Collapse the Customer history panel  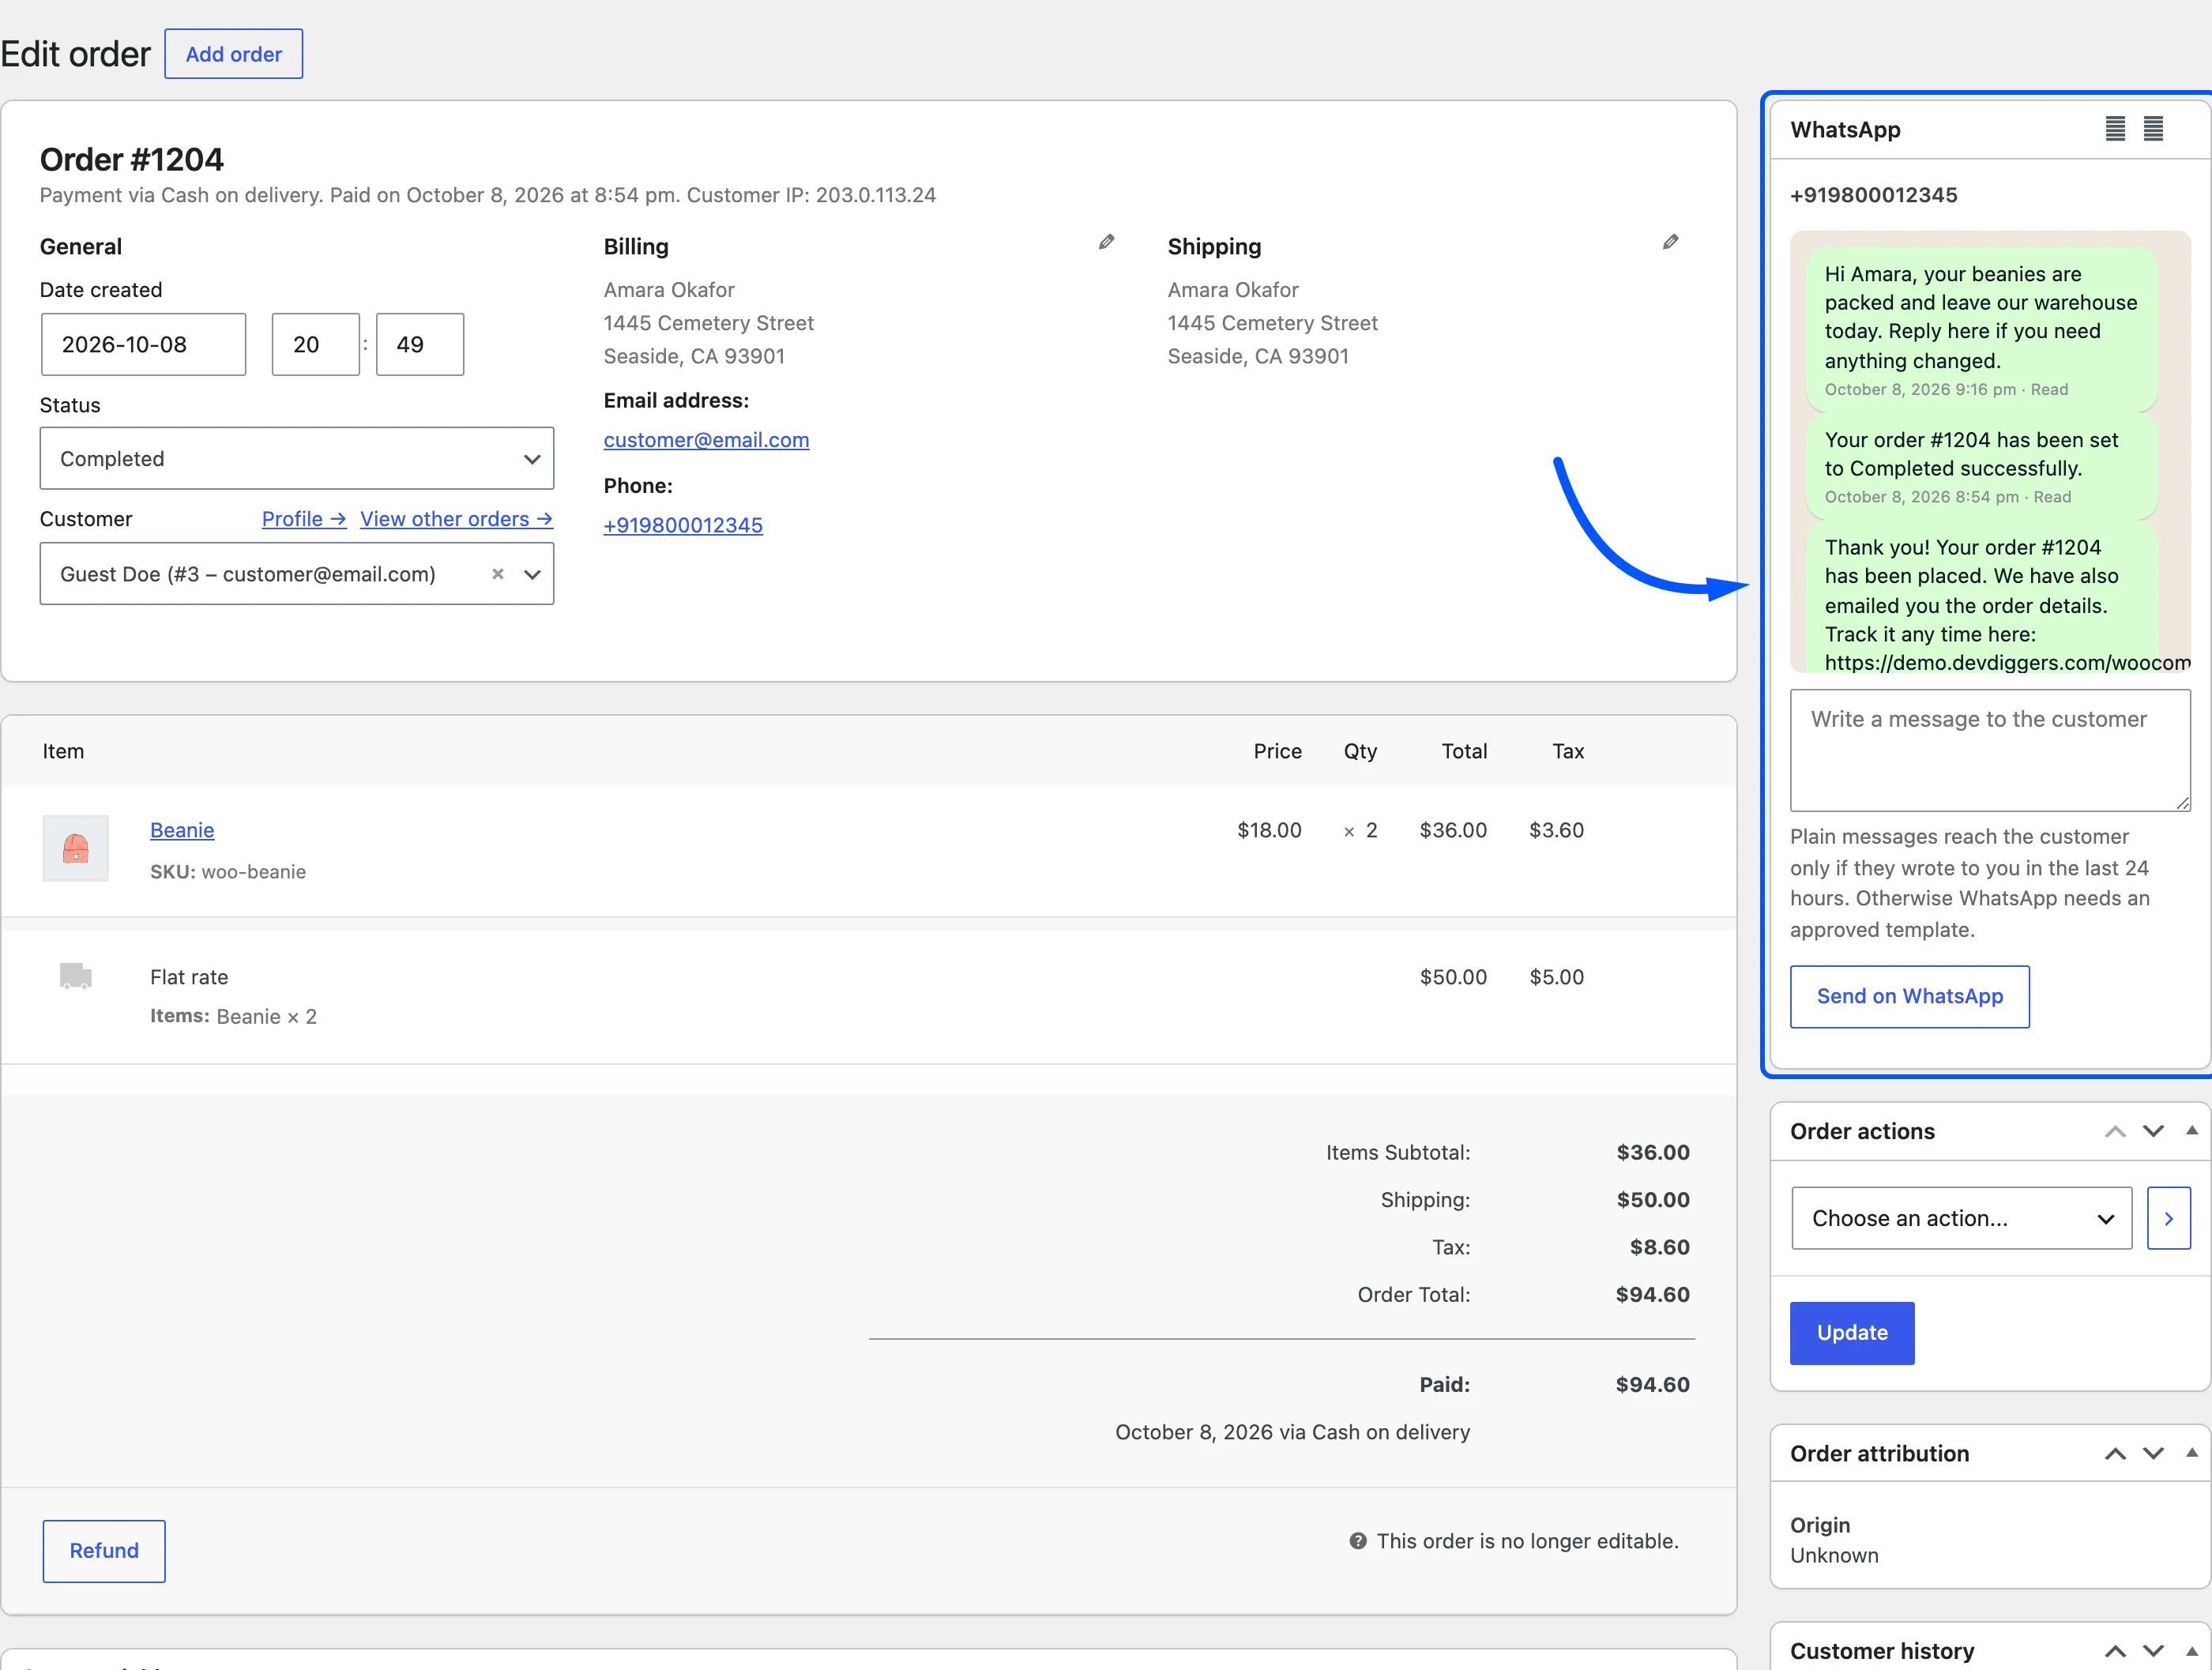pyautogui.click(x=2191, y=1650)
